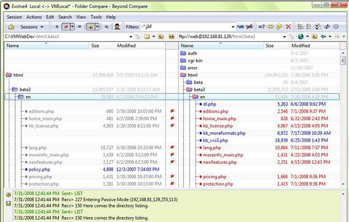Screen dimensions: 349x222
Task: Toggle the expand folders structure button
Action: tap(91, 27)
